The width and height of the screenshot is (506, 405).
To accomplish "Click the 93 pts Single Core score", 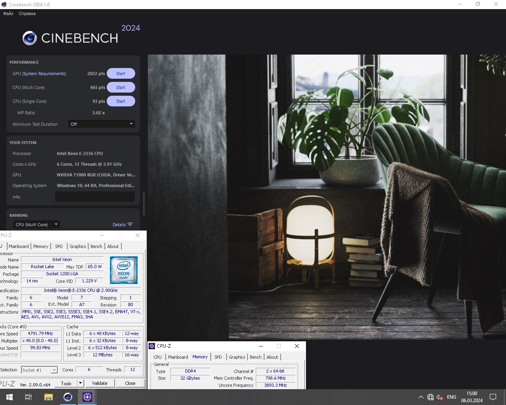I will 99,101.
